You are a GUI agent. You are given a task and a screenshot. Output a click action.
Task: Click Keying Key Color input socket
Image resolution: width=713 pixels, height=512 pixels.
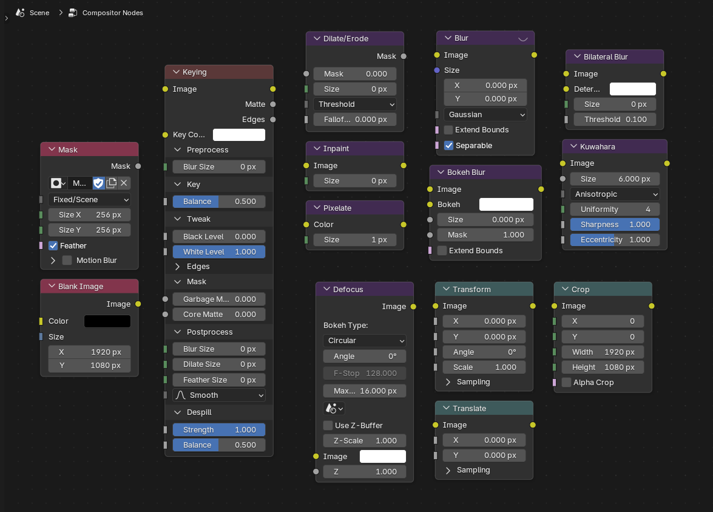click(x=165, y=135)
